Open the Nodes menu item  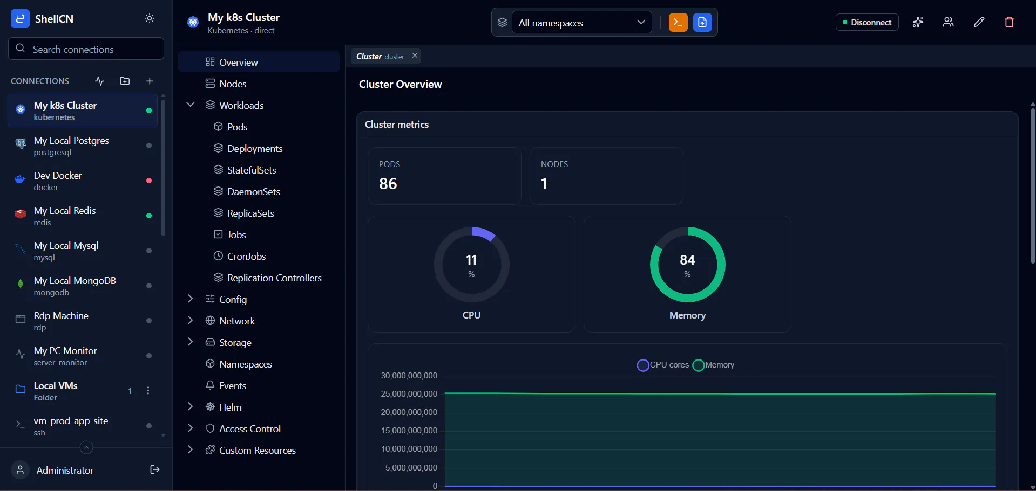click(x=259, y=84)
